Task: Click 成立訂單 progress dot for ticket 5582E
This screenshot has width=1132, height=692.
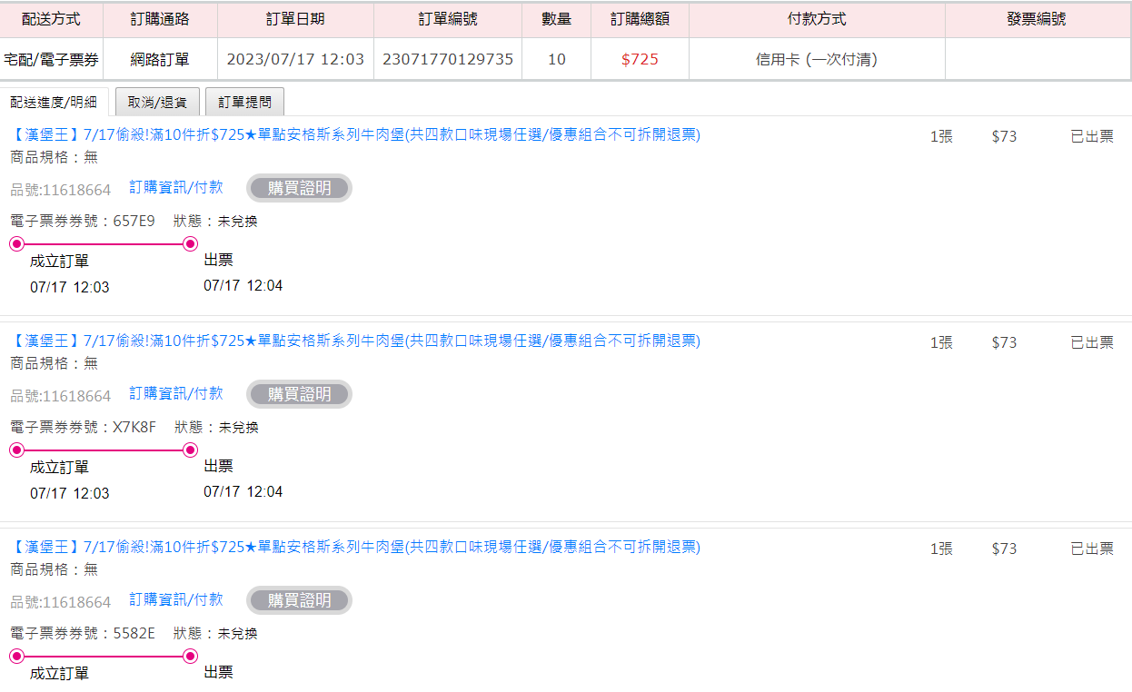Action: click(16, 656)
